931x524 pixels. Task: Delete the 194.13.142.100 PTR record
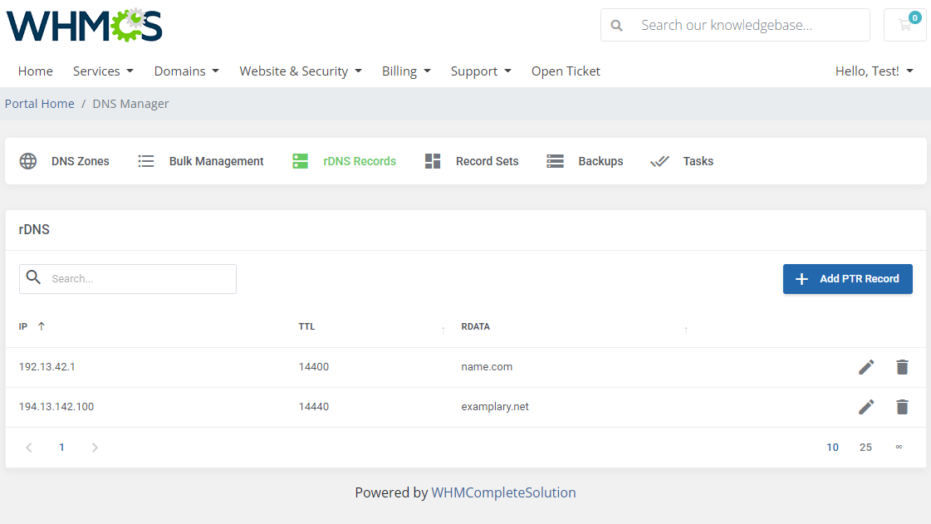point(902,407)
